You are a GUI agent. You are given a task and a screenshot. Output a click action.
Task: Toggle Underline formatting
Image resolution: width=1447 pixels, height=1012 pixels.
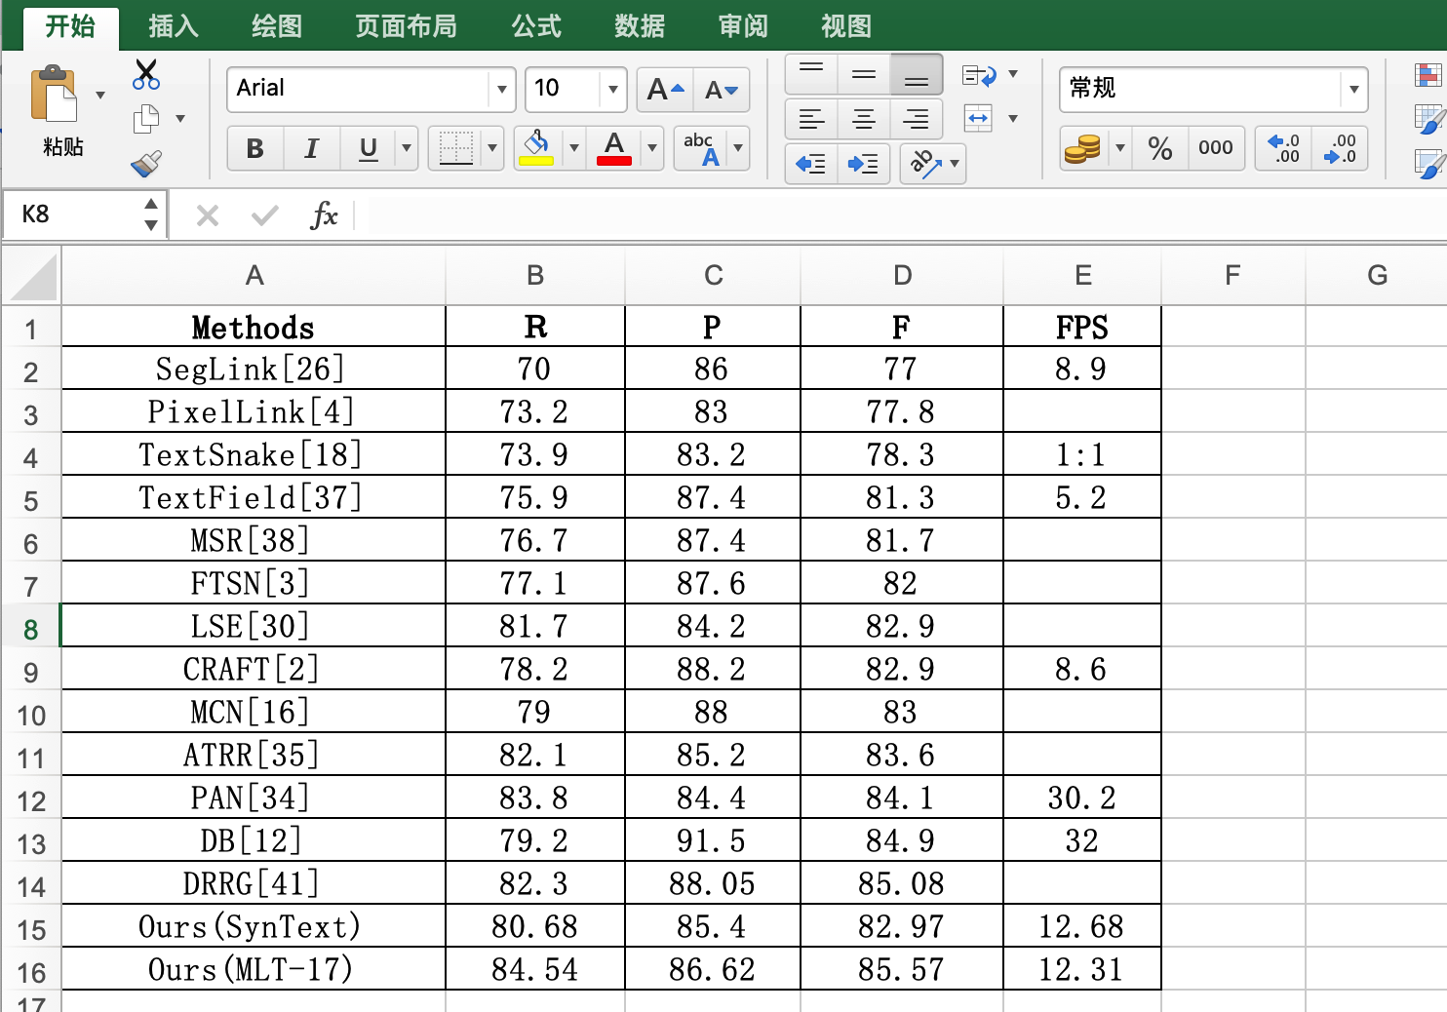click(x=369, y=148)
